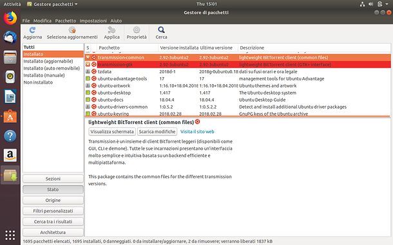Click Cerca tra i risultati button
Image resolution: width=393 pixels, height=245 pixels.
pyautogui.click(x=53, y=222)
